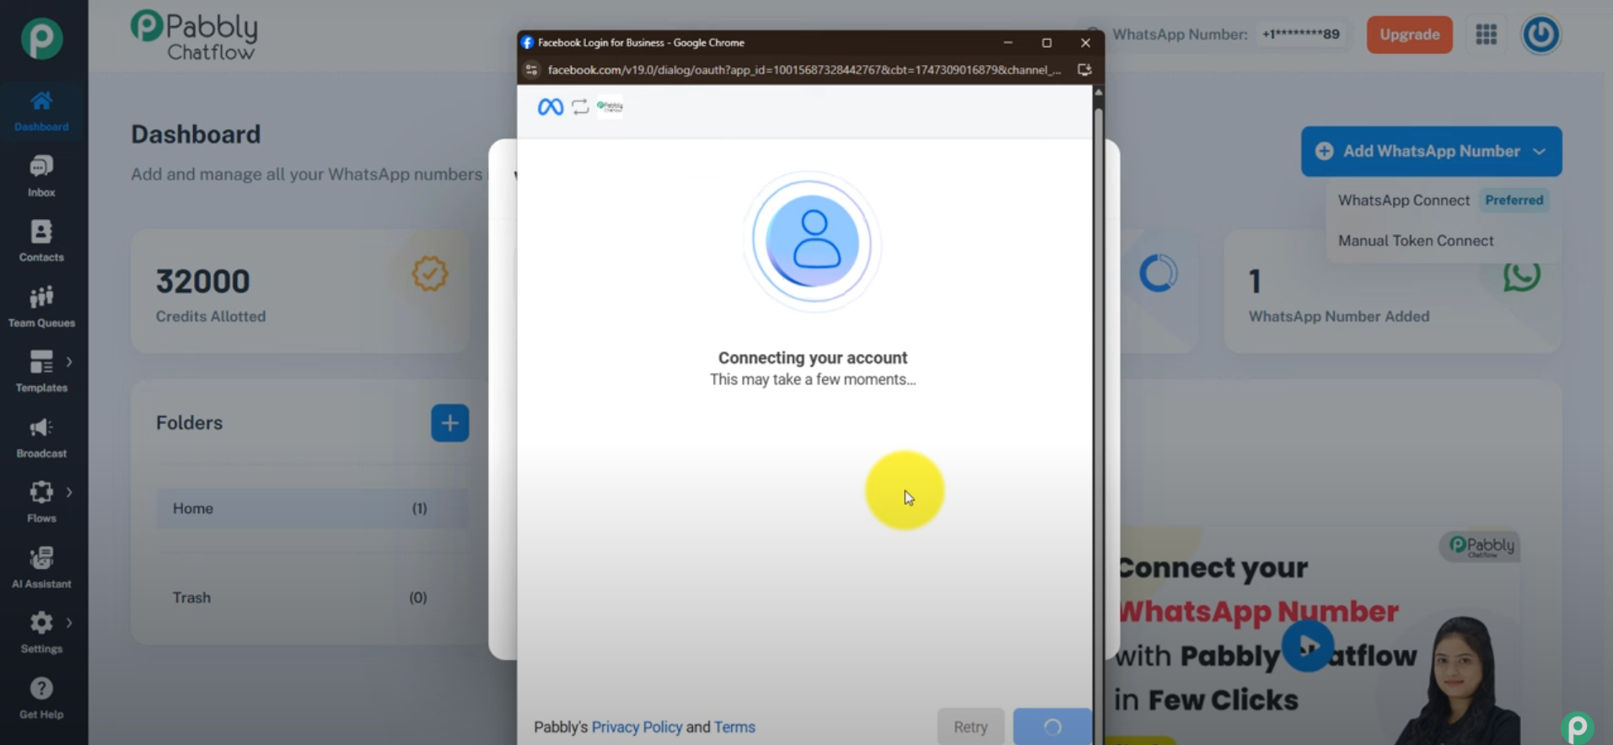Play the Connect WhatsApp Number video
This screenshot has height=745, width=1613.
[x=1308, y=646]
